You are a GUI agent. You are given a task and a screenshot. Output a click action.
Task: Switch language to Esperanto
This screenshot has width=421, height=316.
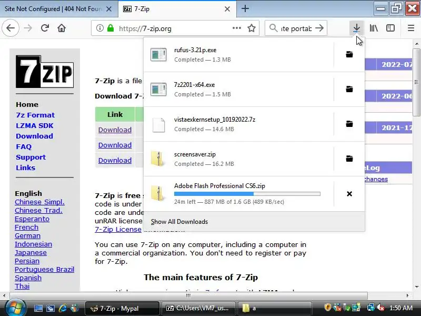pyautogui.click(x=32, y=219)
